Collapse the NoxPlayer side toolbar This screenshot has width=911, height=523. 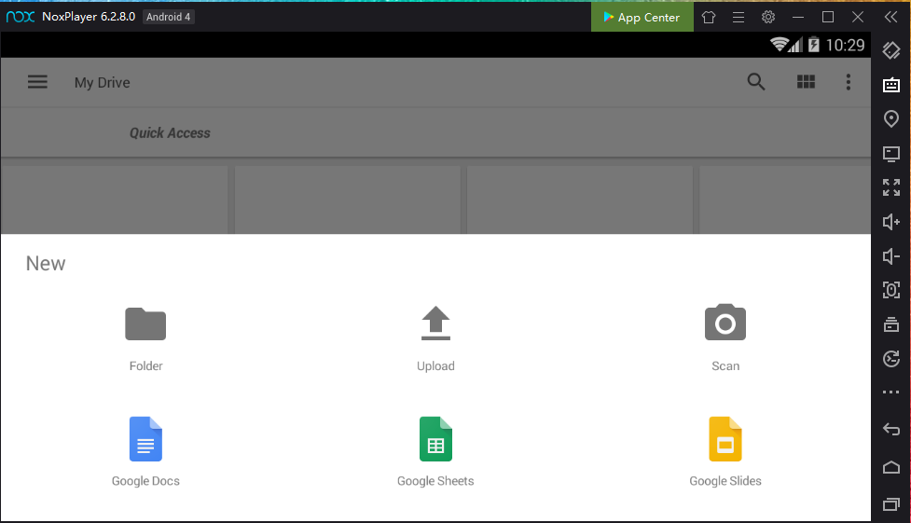891,17
